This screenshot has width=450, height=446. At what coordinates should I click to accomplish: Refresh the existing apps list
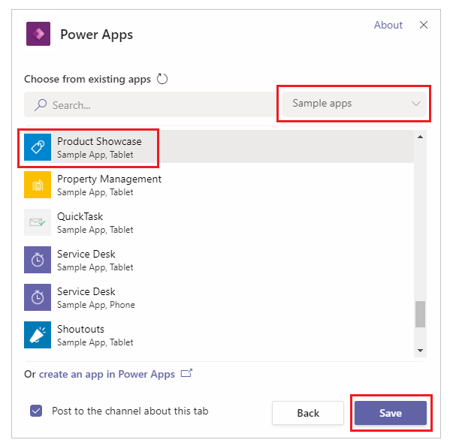click(162, 79)
